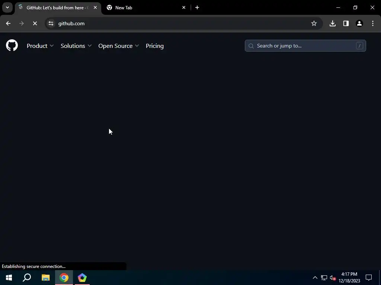This screenshot has height=285, width=381.
Task: Open the Windows notification center
Action: click(369, 278)
